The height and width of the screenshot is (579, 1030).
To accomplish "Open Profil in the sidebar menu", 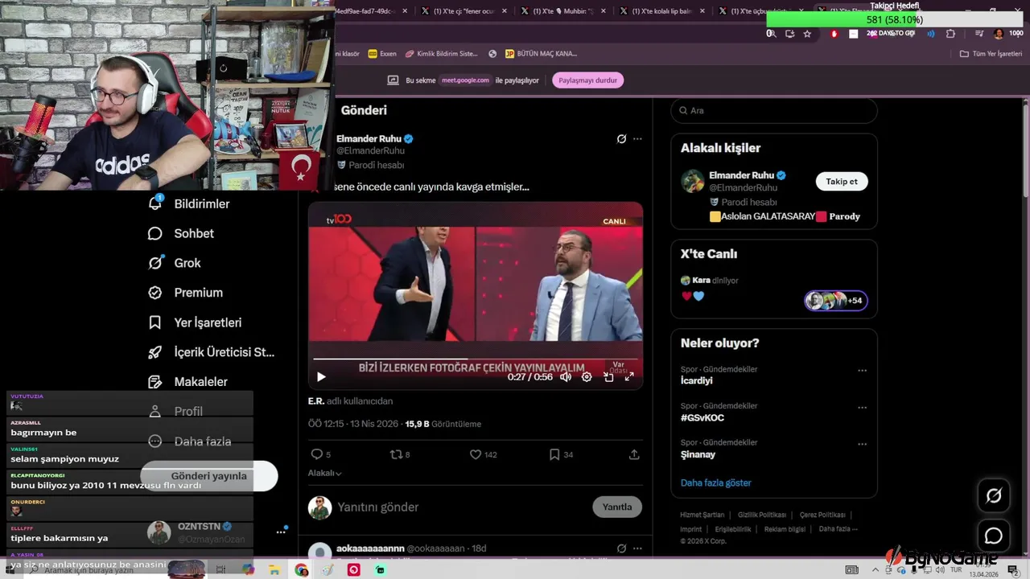I will click(177, 411).
